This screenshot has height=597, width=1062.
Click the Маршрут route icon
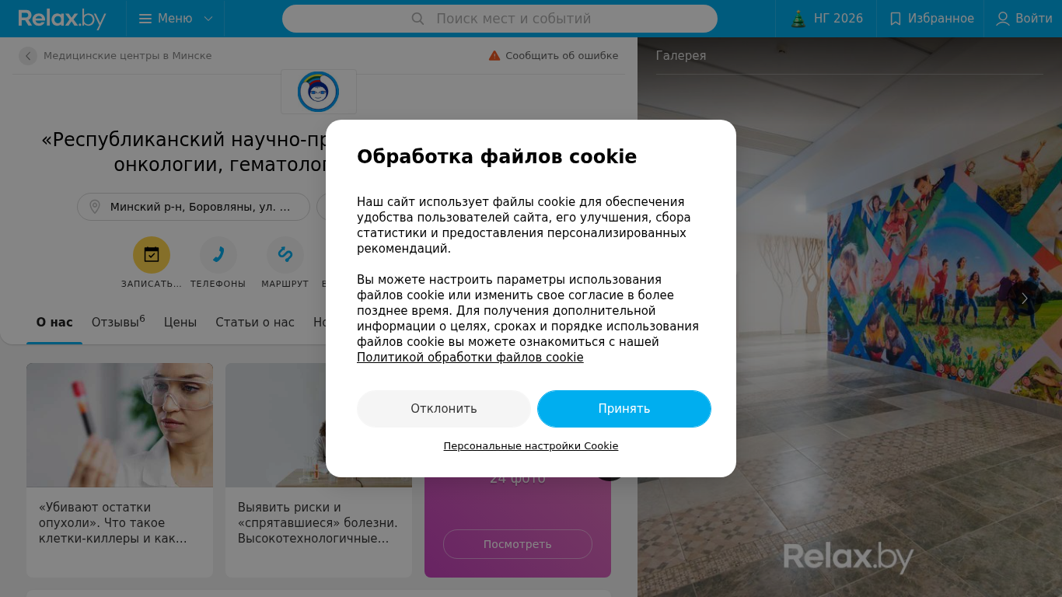[285, 255]
